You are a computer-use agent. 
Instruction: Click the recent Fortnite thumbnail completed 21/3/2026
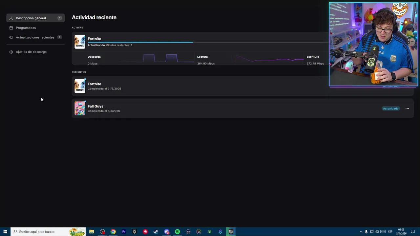[80, 86]
